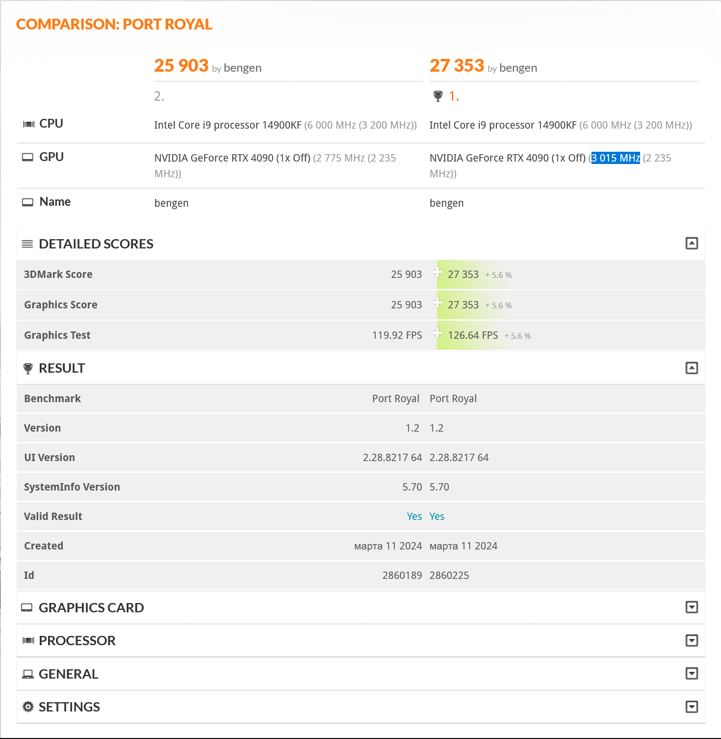This screenshot has width=721, height=739.
Task: Click the highlighted 3 015 MHz text
Action: tap(615, 158)
